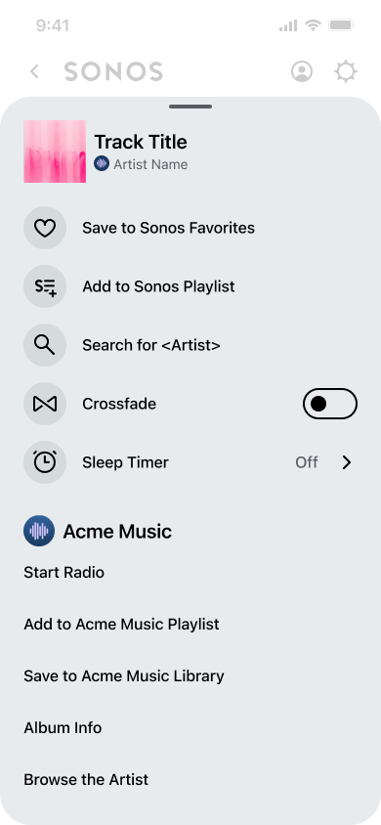Tap the pink album art thumbnail
Viewport: 381px width, 825px height.
pos(55,152)
